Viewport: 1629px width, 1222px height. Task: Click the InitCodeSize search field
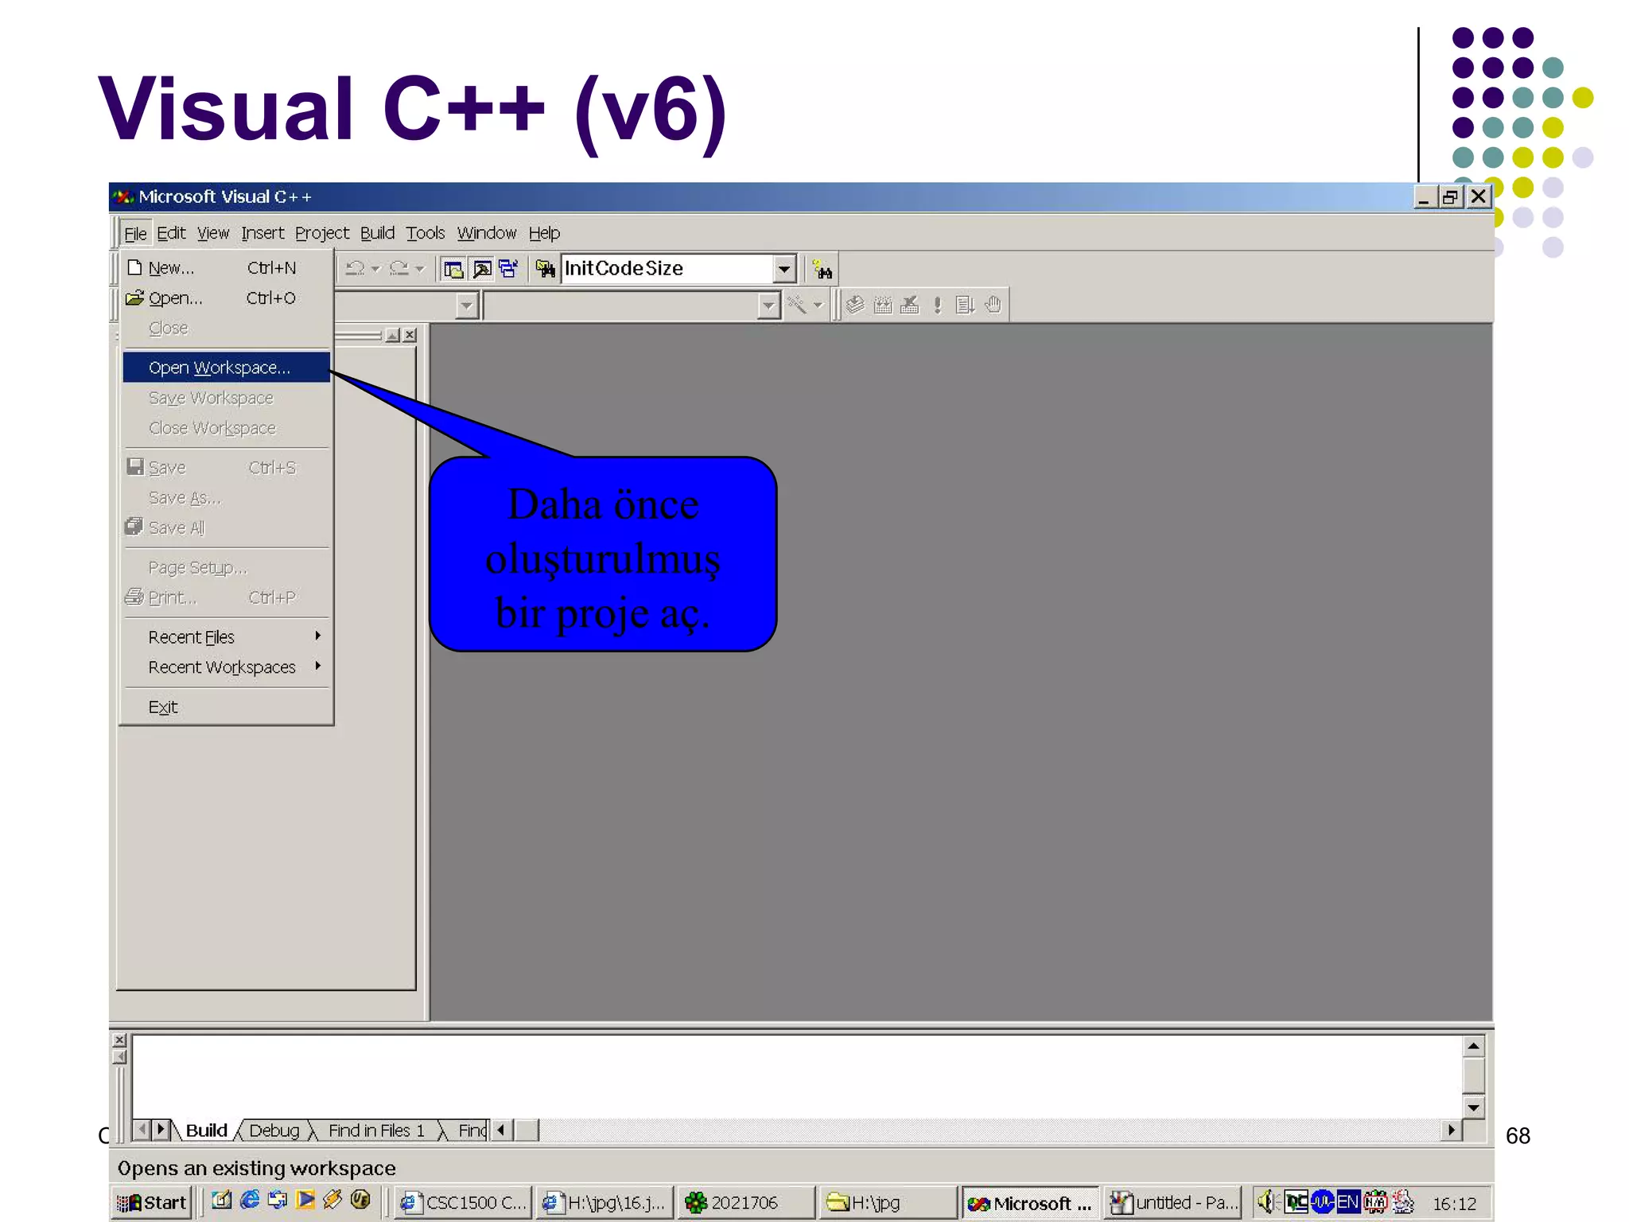667,269
